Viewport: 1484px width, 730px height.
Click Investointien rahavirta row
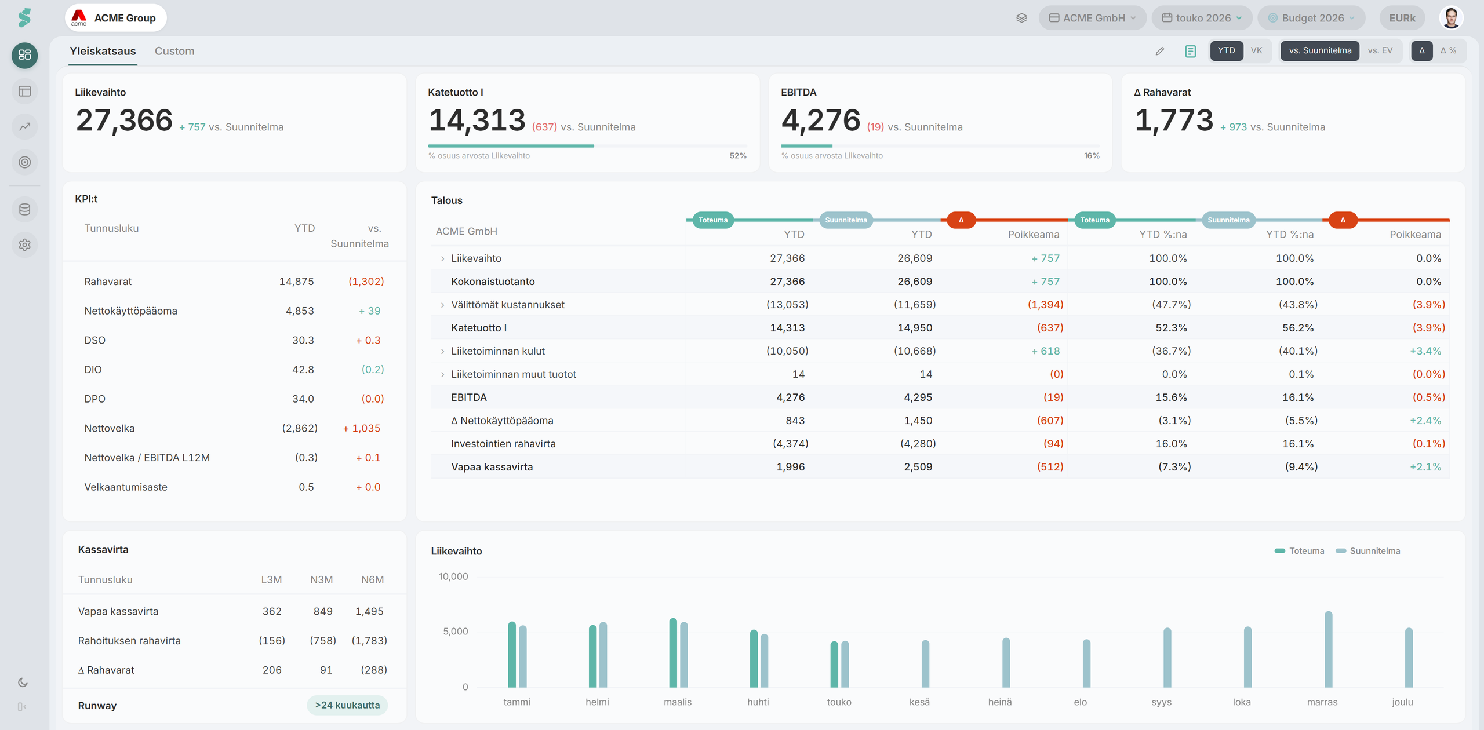pyautogui.click(x=940, y=444)
